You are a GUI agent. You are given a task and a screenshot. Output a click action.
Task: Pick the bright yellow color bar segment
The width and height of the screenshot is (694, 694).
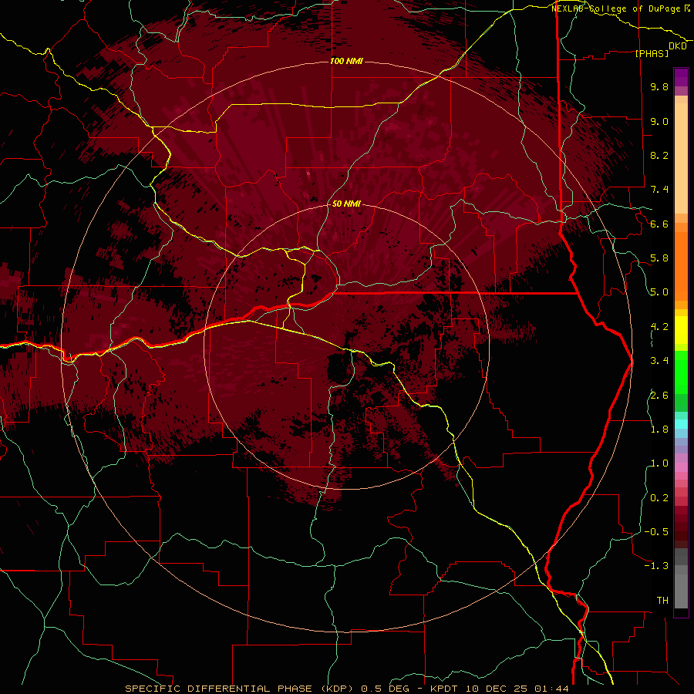point(681,330)
